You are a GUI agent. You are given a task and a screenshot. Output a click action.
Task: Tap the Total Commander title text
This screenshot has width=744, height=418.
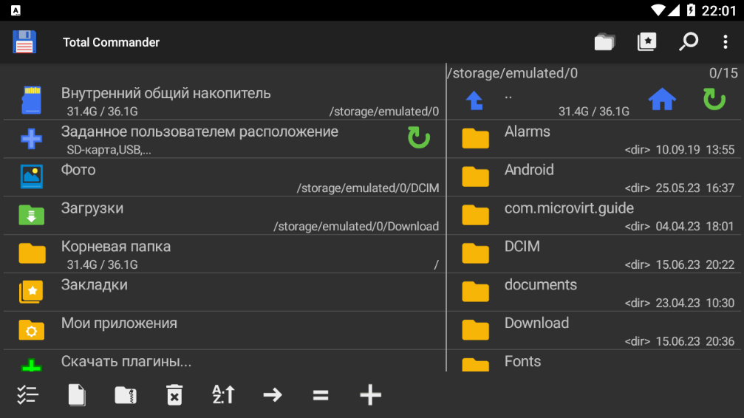click(111, 42)
